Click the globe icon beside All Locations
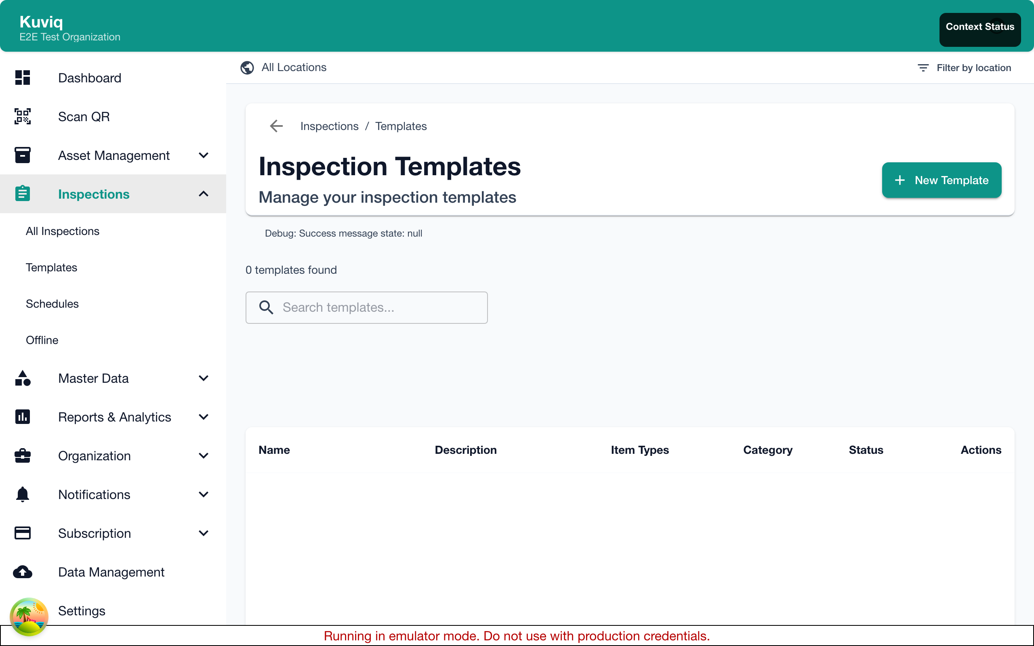 247,67
